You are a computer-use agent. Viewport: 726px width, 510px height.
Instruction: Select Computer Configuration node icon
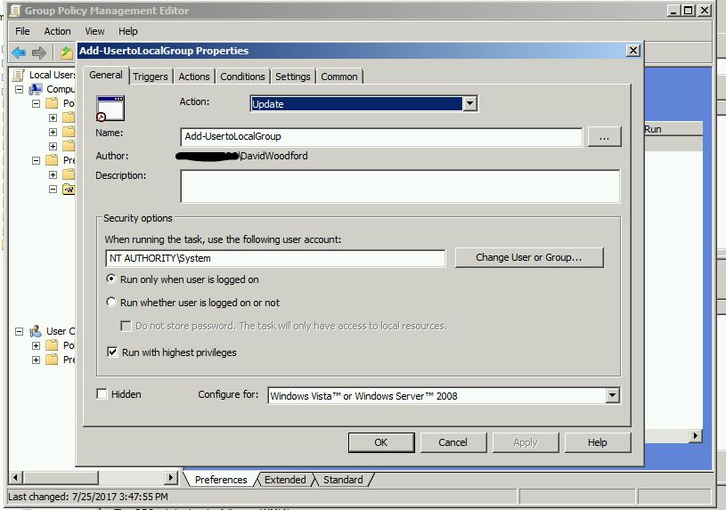coord(36,89)
